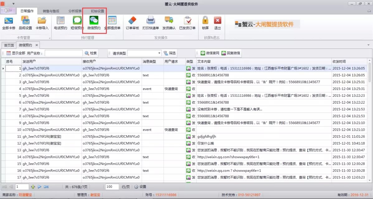Select row 14 weixin.qq.com URL text
Screen dimensions: 373x199
point(228,157)
